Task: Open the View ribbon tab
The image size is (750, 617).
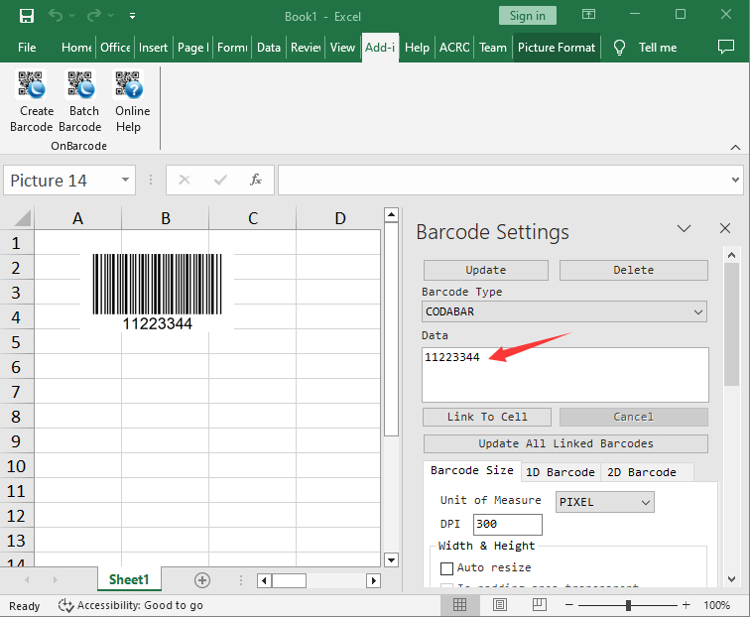Action: (x=342, y=48)
